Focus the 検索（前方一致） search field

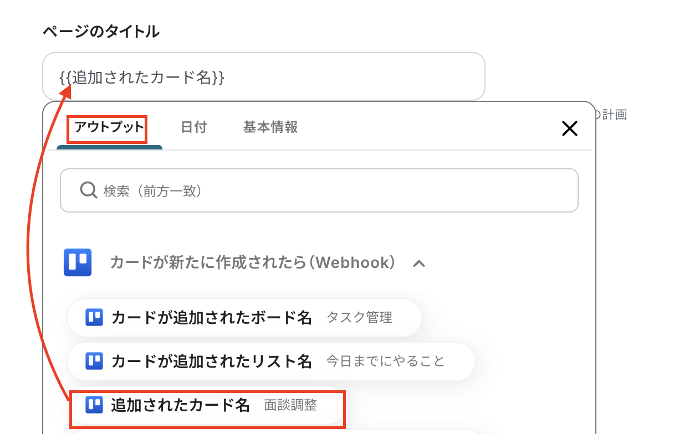333,191
